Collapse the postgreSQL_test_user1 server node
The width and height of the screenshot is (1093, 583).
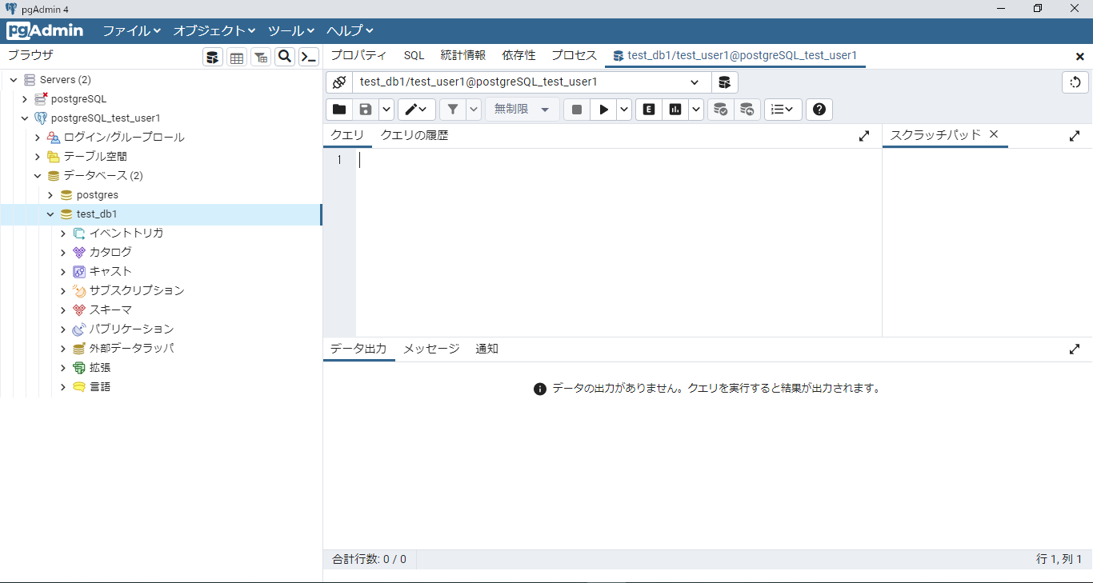tap(25, 118)
